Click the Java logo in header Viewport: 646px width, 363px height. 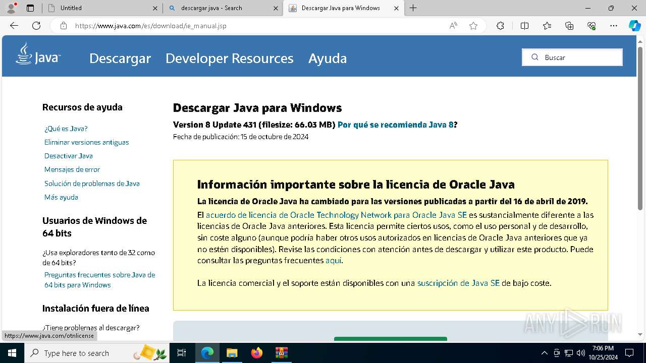click(38, 54)
